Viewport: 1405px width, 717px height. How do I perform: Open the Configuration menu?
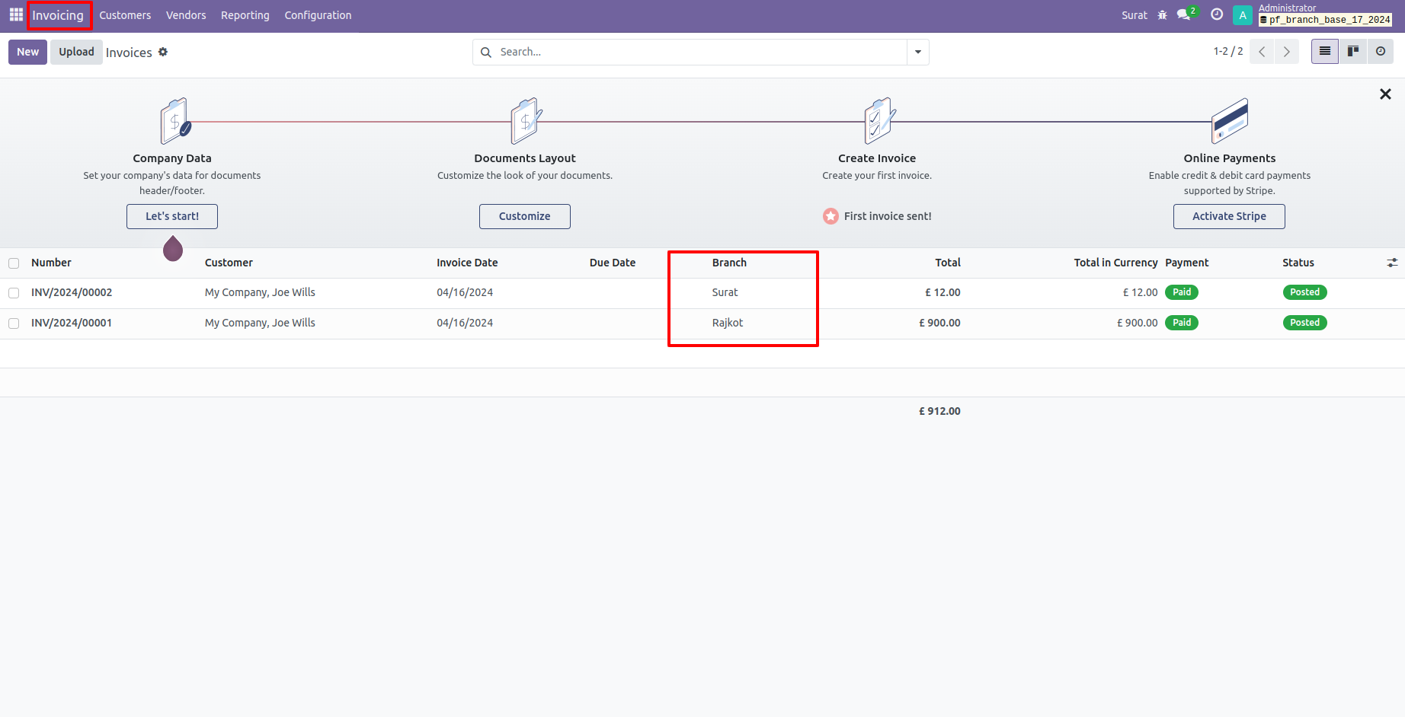click(318, 14)
